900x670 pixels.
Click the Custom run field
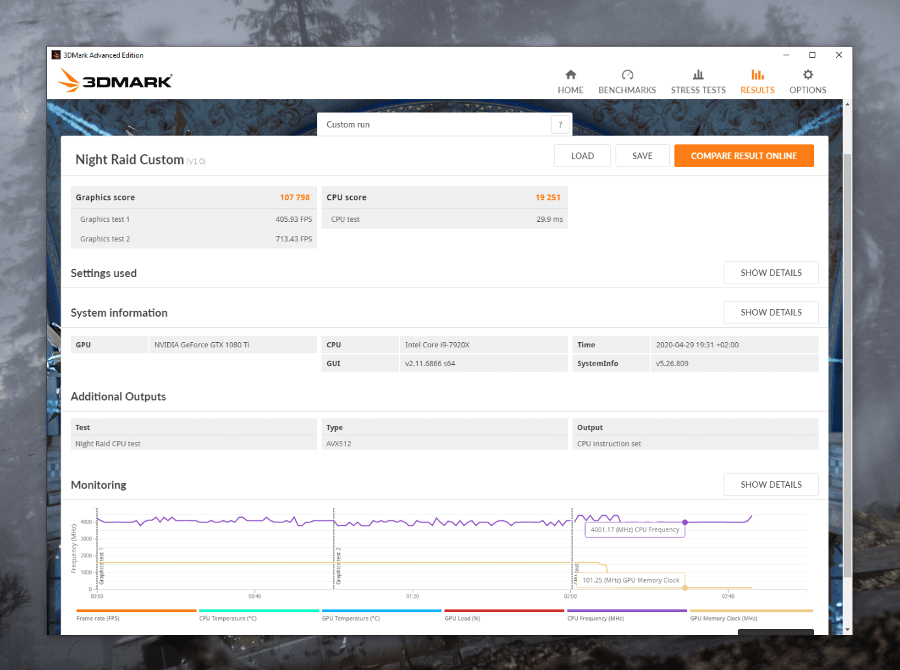[434, 124]
